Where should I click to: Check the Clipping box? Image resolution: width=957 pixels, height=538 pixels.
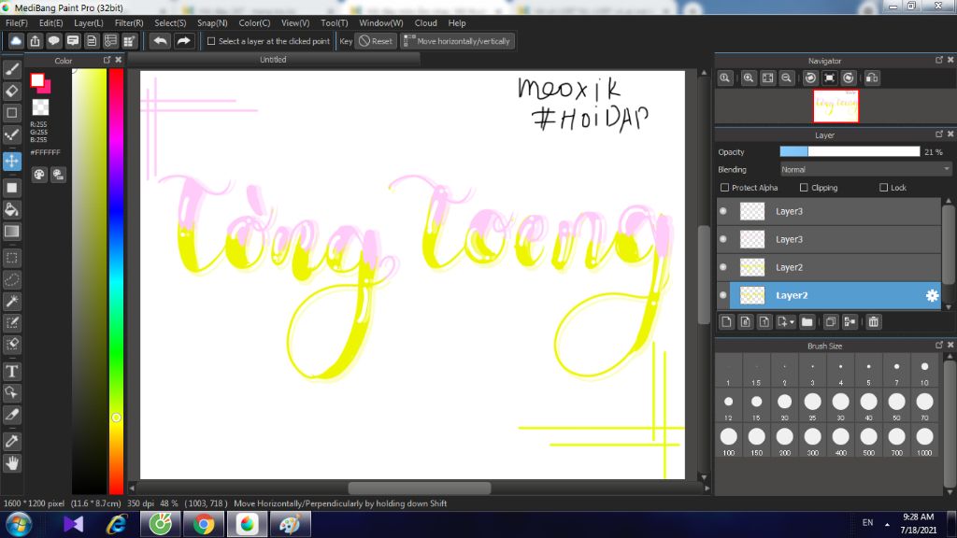[x=804, y=188]
